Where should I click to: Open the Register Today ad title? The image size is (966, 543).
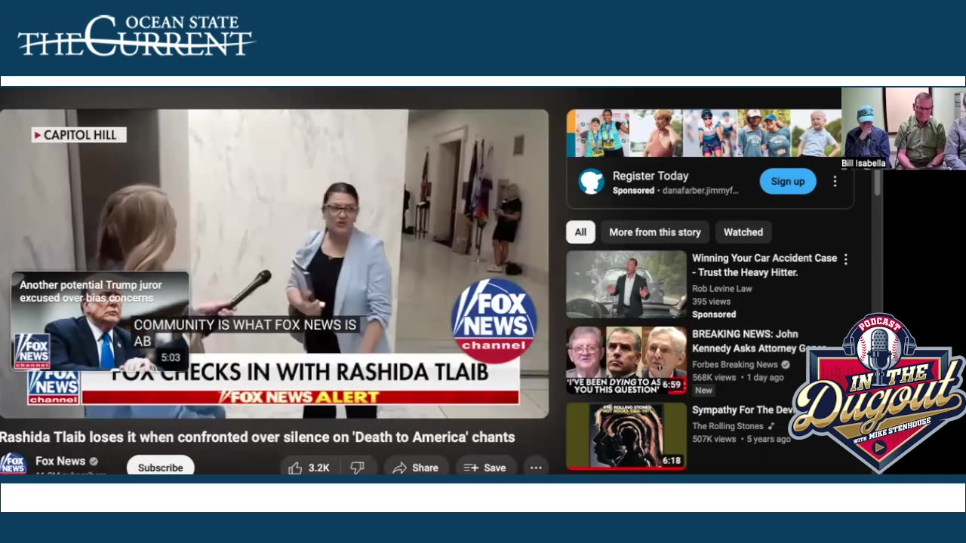(x=651, y=176)
